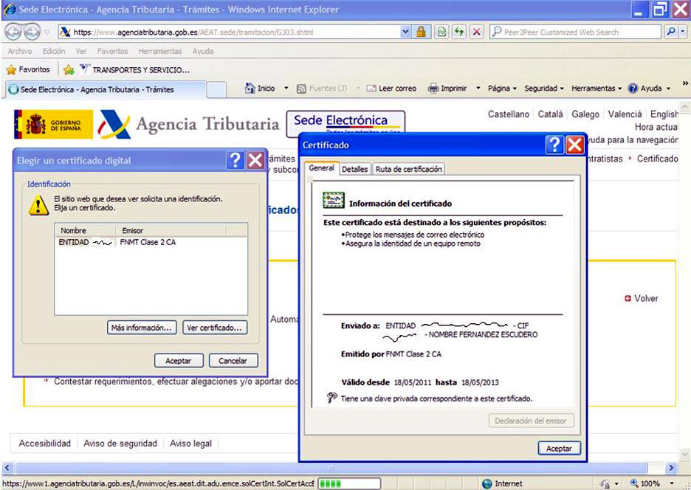
Task: Select the General tab in Certificado dialog
Action: coord(321,168)
